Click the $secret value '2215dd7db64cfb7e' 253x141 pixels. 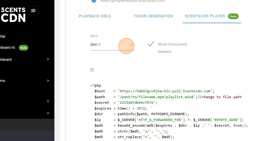pyautogui.click(x=137, y=103)
